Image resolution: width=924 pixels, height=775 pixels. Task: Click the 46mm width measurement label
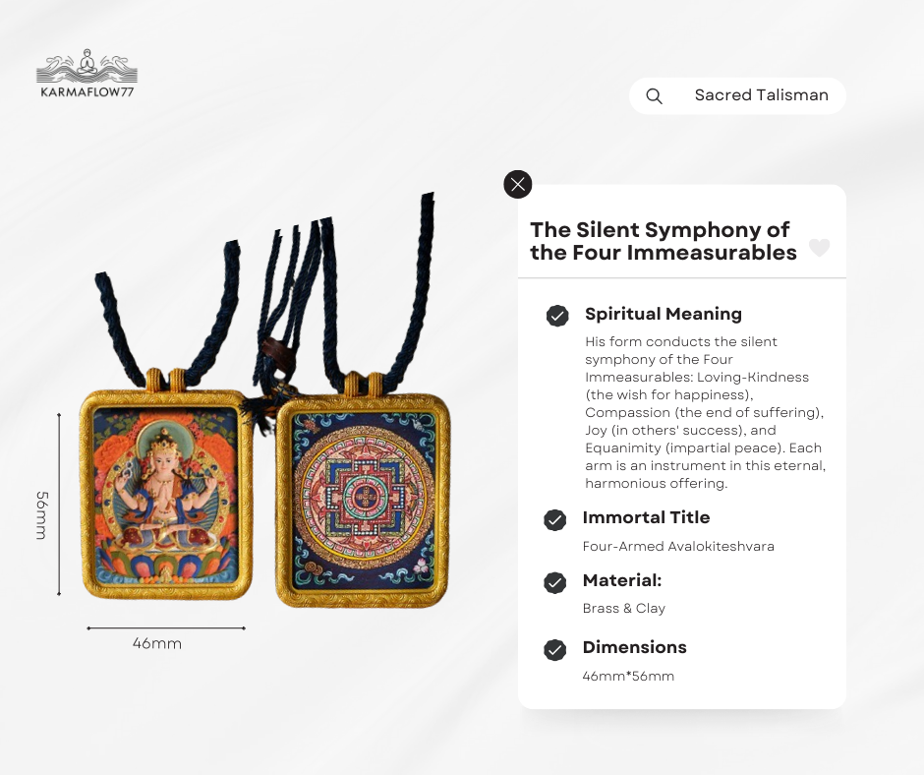point(156,643)
